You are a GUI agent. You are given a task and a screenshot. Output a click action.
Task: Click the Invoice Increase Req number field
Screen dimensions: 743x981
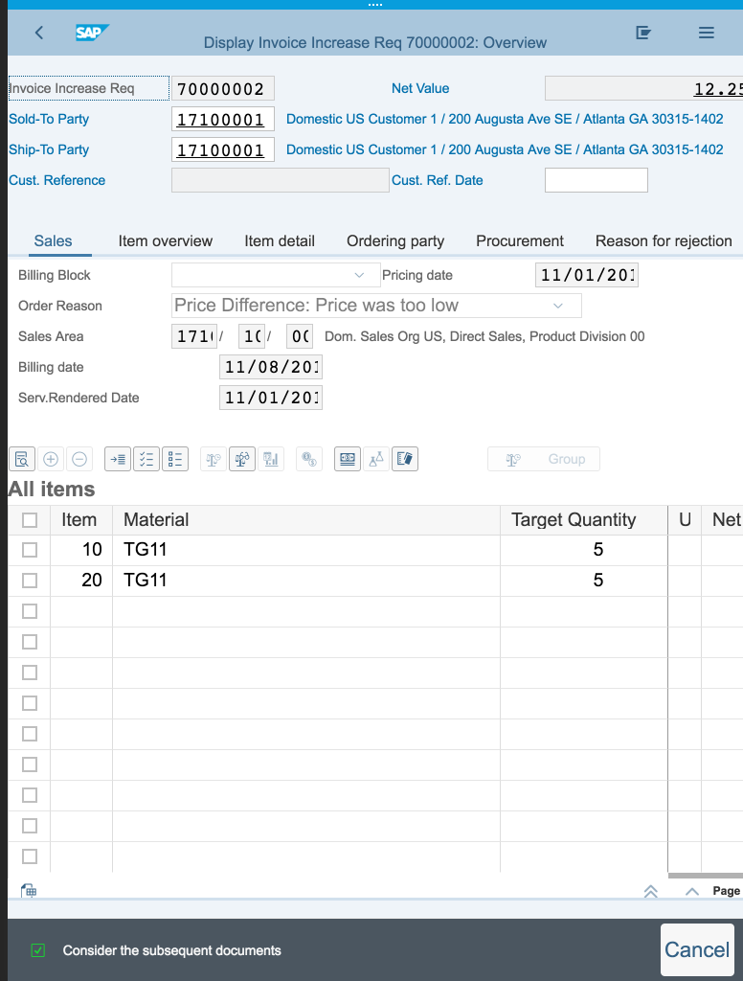[x=223, y=88]
